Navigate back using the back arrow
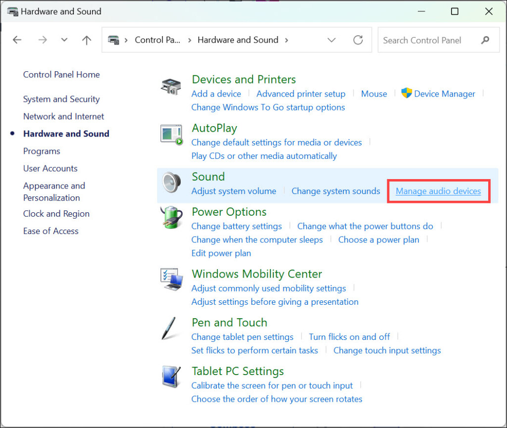The height and width of the screenshot is (428, 507). point(17,40)
